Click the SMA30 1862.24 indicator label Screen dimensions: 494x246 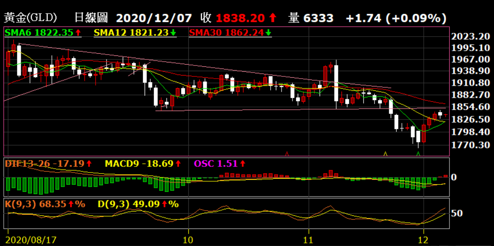[x=227, y=32]
